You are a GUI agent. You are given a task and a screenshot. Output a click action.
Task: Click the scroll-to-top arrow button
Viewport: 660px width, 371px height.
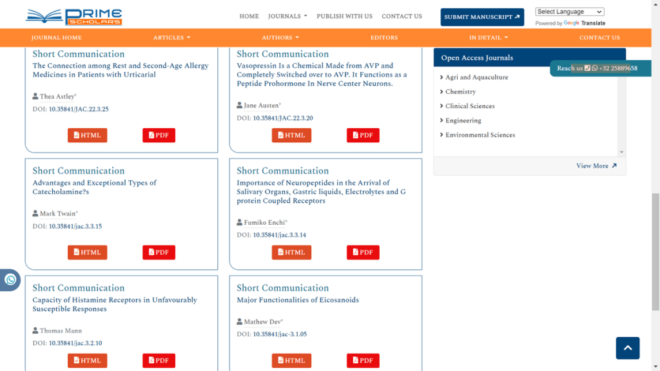627,348
